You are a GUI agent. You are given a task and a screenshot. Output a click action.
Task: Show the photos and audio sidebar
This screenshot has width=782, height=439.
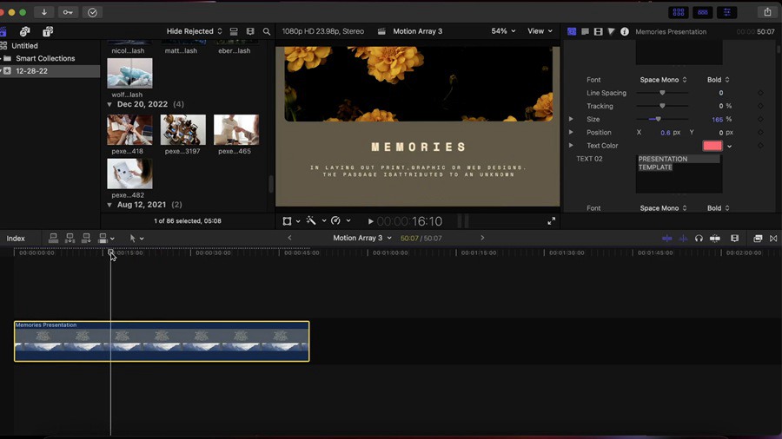24,31
